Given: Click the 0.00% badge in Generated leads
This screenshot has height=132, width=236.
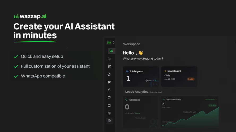Looking at the screenshot, I should 212,105.
